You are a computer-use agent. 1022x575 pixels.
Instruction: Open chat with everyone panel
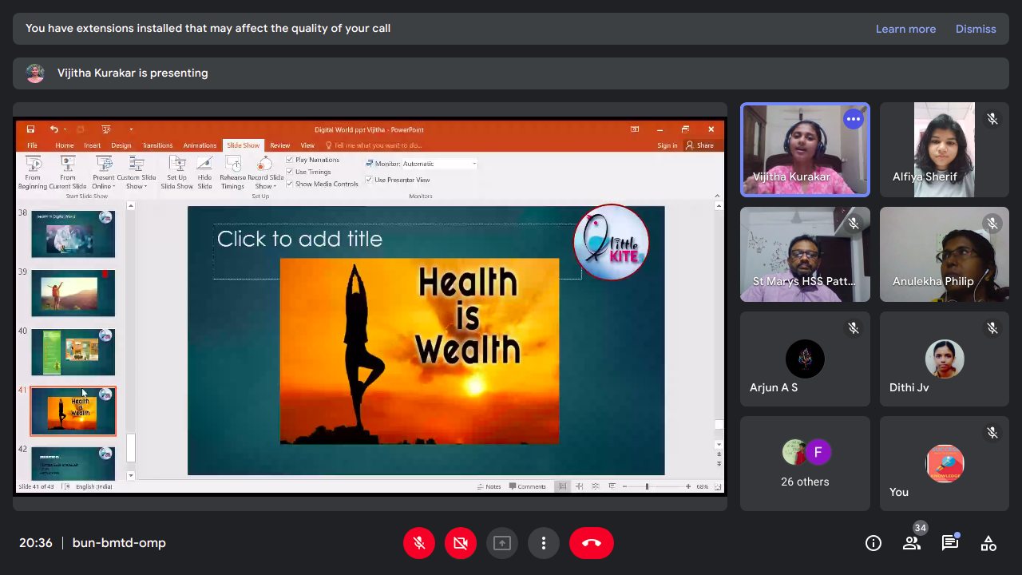point(950,543)
